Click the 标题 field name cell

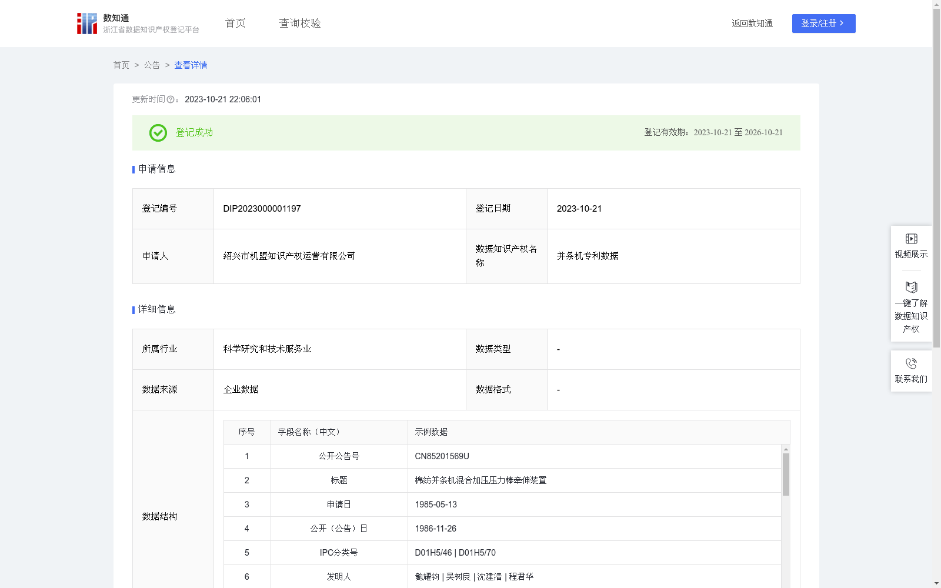(339, 480)
